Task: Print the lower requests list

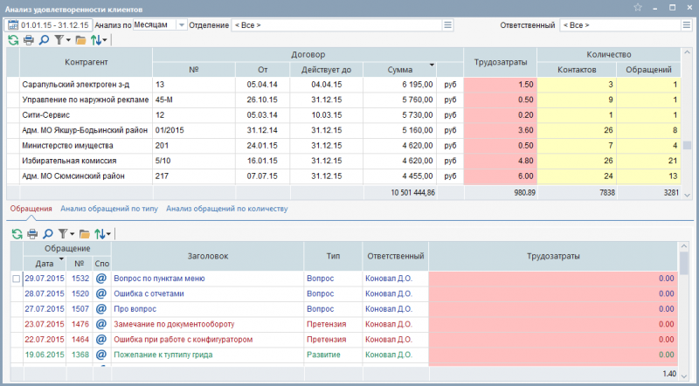Action: [x=32, y=233]
